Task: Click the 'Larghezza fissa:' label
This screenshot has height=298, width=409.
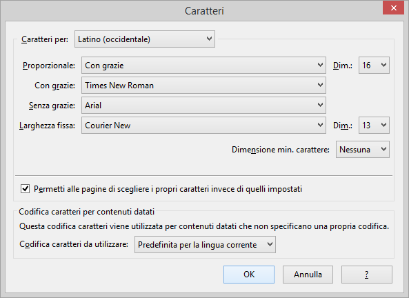Action: tap(47, 126)
